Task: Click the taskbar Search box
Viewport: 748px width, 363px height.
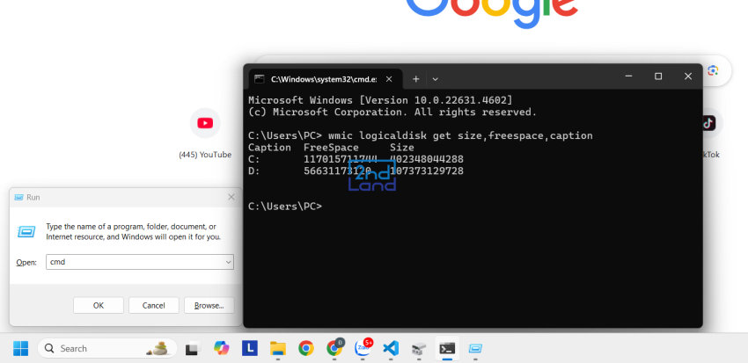Action: coord(107,348)
